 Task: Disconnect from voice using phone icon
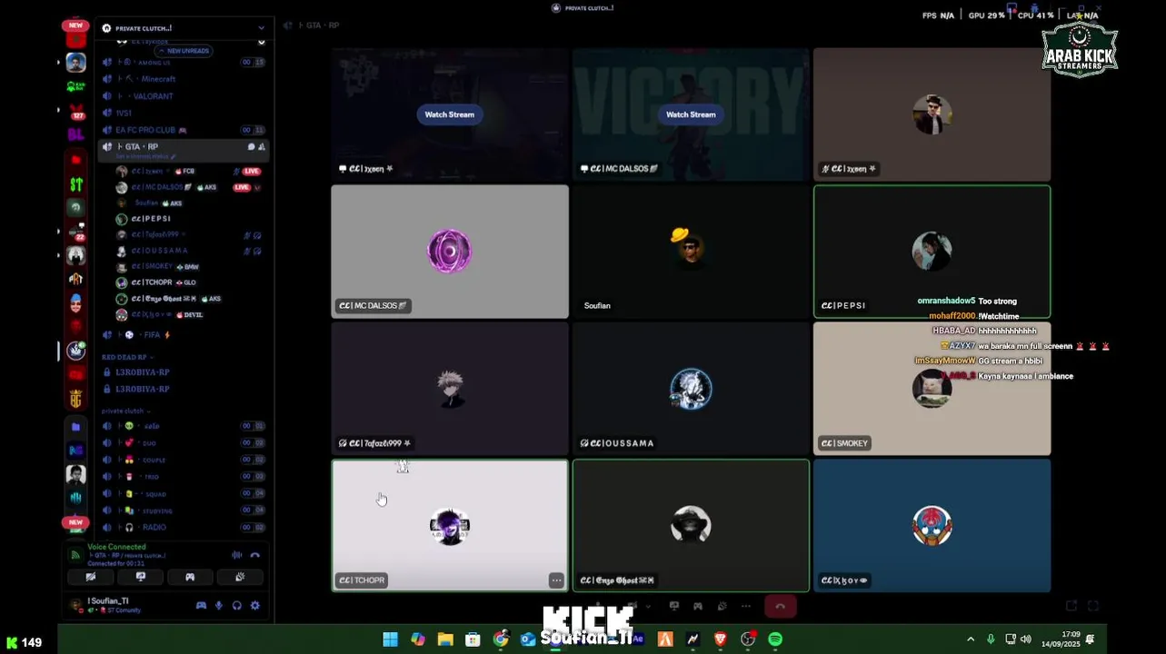coord(255,555)
